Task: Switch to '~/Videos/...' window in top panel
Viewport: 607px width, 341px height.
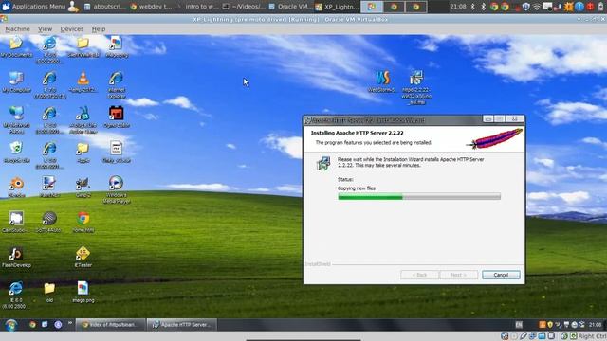Action: point(244,7)
